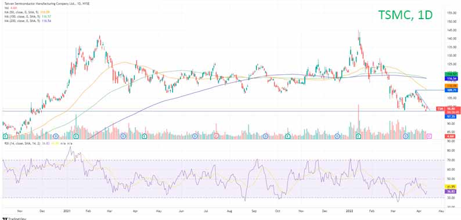Click the 105.00 price axis value
Image resolution: width=461 pixels, height=220 pixels.
coord(451,98)
